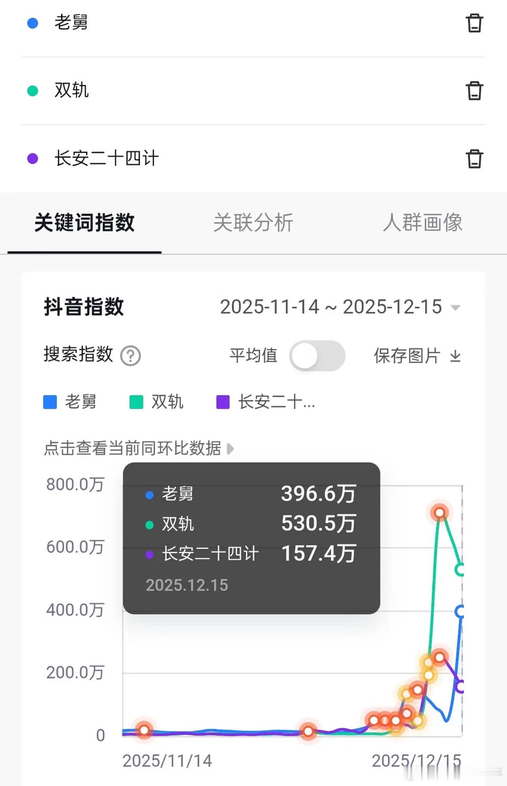Click the blue 老舅 endpoint at 12/15
The width and height of the screenshot is (507, 786).
point(460,612)
